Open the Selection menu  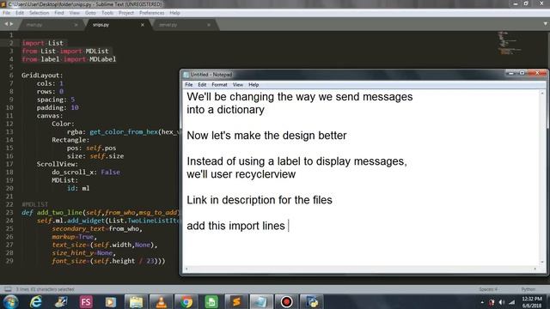coord(39,13)
